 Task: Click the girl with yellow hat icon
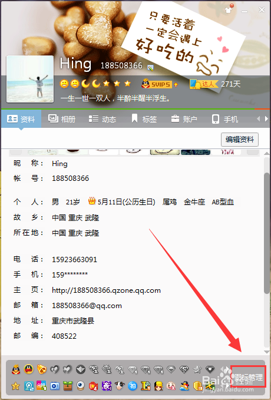coord(158,386)
